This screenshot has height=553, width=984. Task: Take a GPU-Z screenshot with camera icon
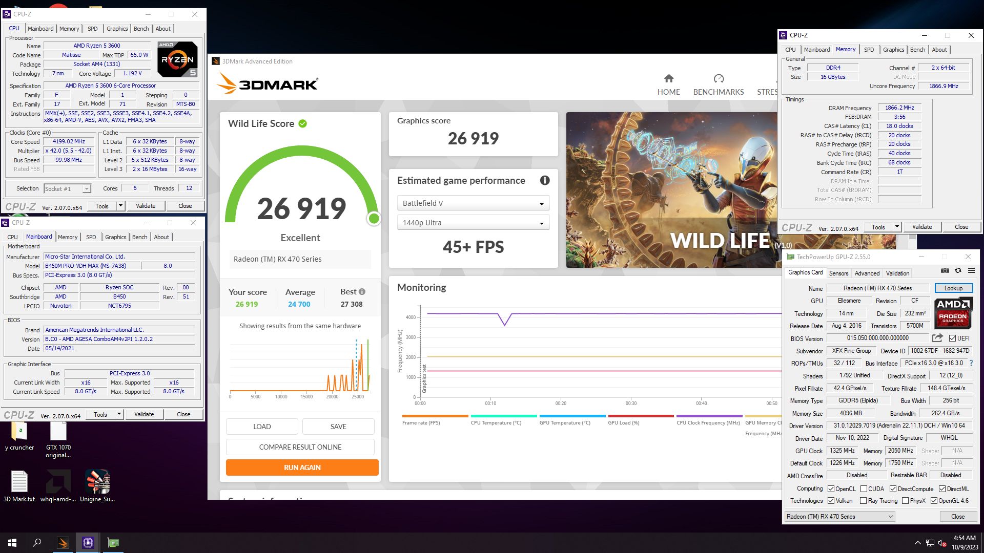coord(945,270)
